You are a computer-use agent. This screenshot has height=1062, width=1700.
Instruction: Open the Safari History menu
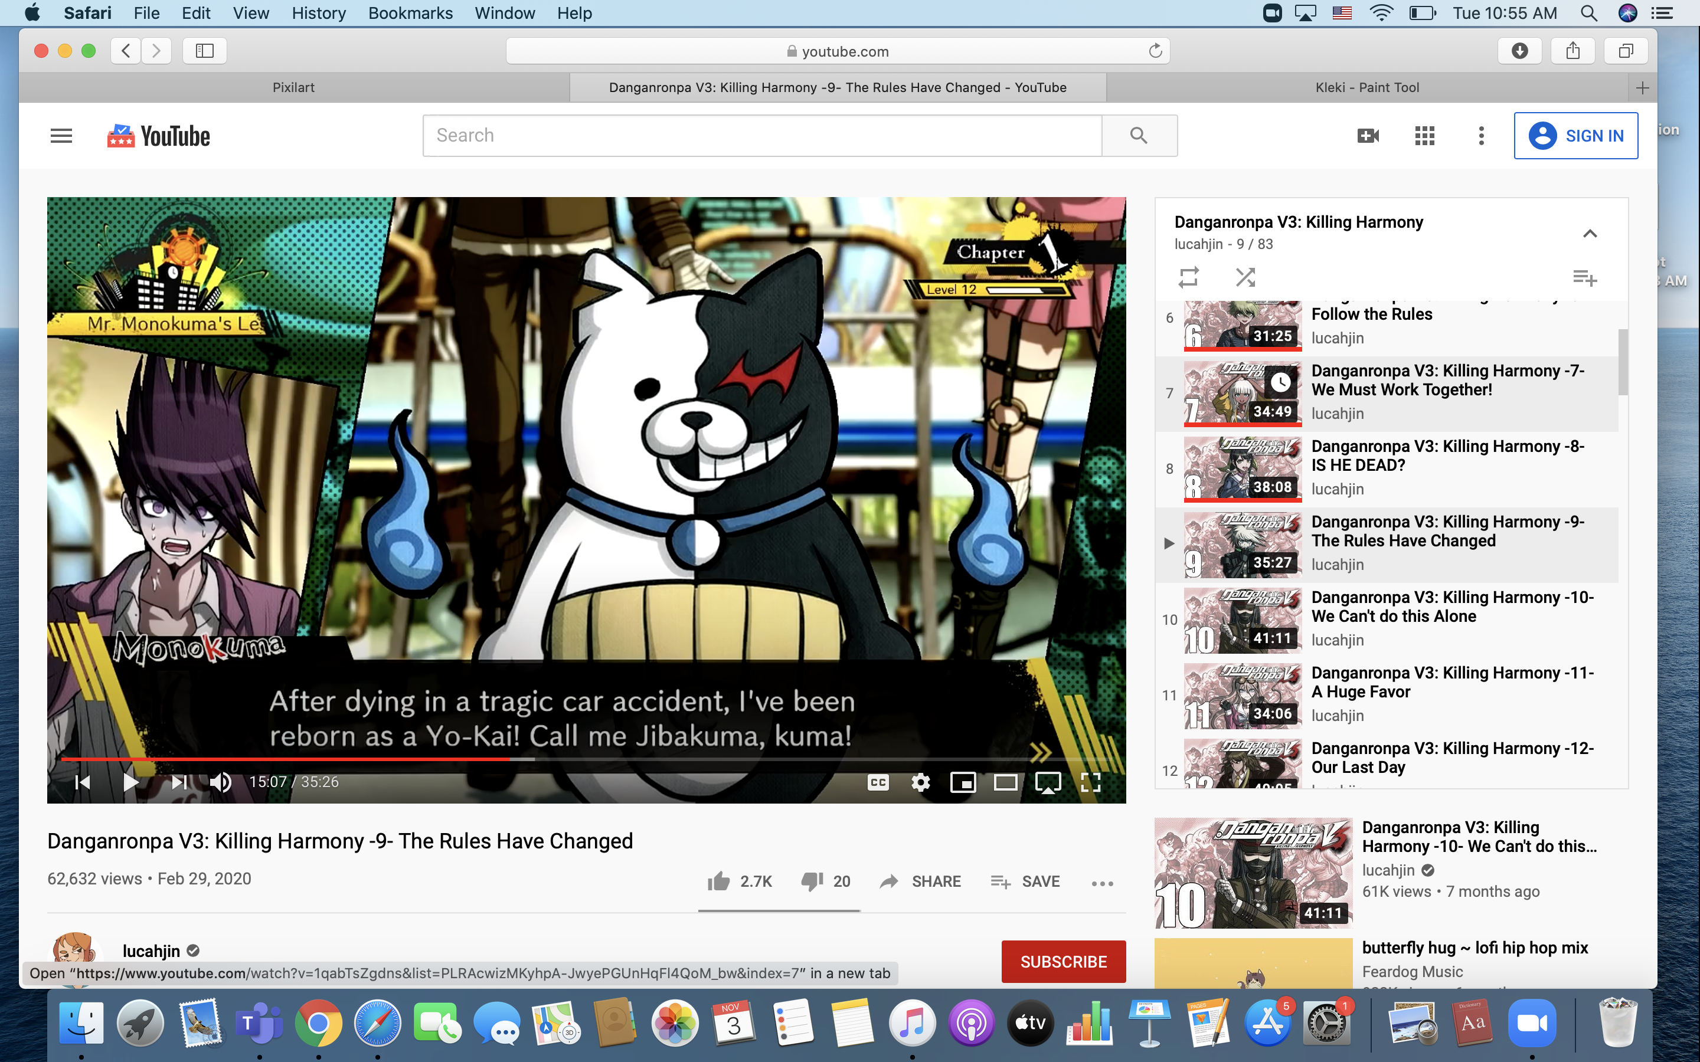318,12
